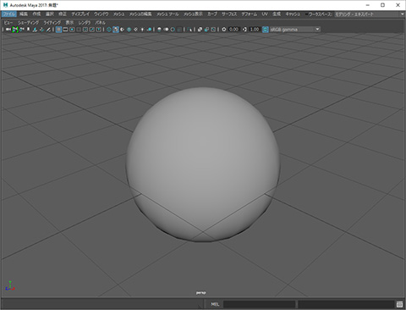
Task: Click the Use Default Material icon
Action: [122, 30]
